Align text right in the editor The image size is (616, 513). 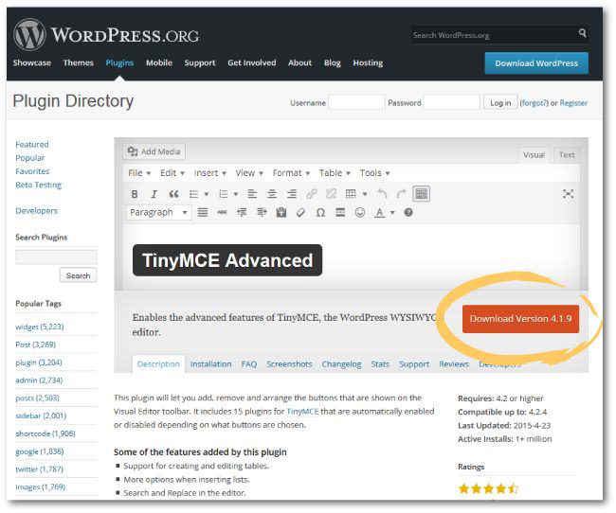pos(292,194)
